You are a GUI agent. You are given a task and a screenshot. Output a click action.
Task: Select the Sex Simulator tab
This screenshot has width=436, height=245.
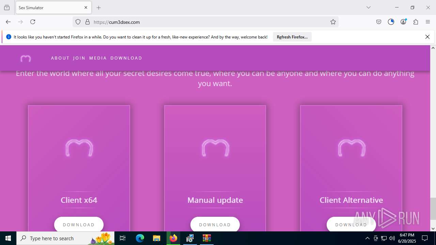click(x=53, y=7)
